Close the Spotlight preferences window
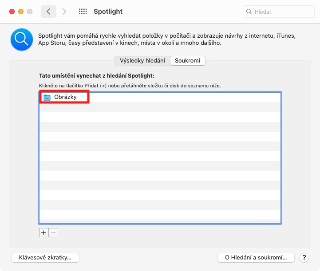320x271 pixels. (12, 12)
